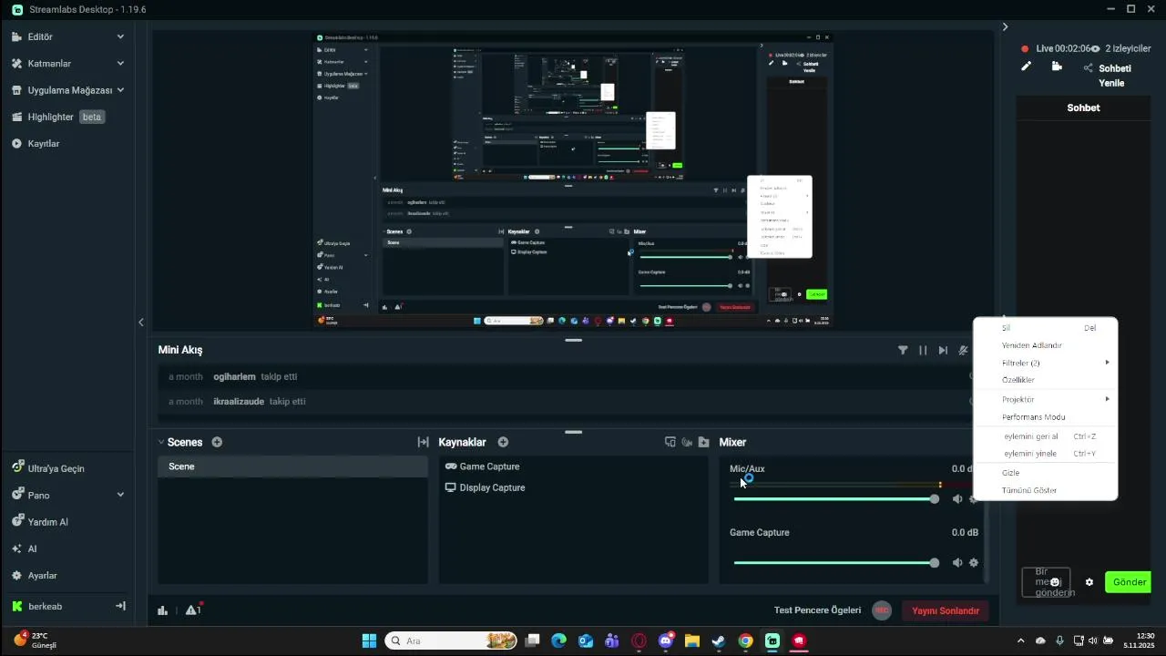The height and width of the screenshot is (656, 1166).
Task: Skip alert in Mini Akış toolbar
Action: 943,350
